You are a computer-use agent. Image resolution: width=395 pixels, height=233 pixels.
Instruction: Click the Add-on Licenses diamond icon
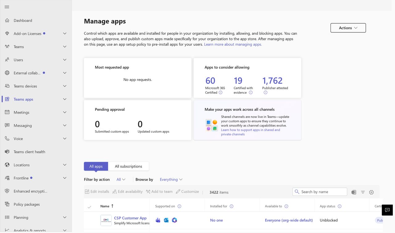7,34
